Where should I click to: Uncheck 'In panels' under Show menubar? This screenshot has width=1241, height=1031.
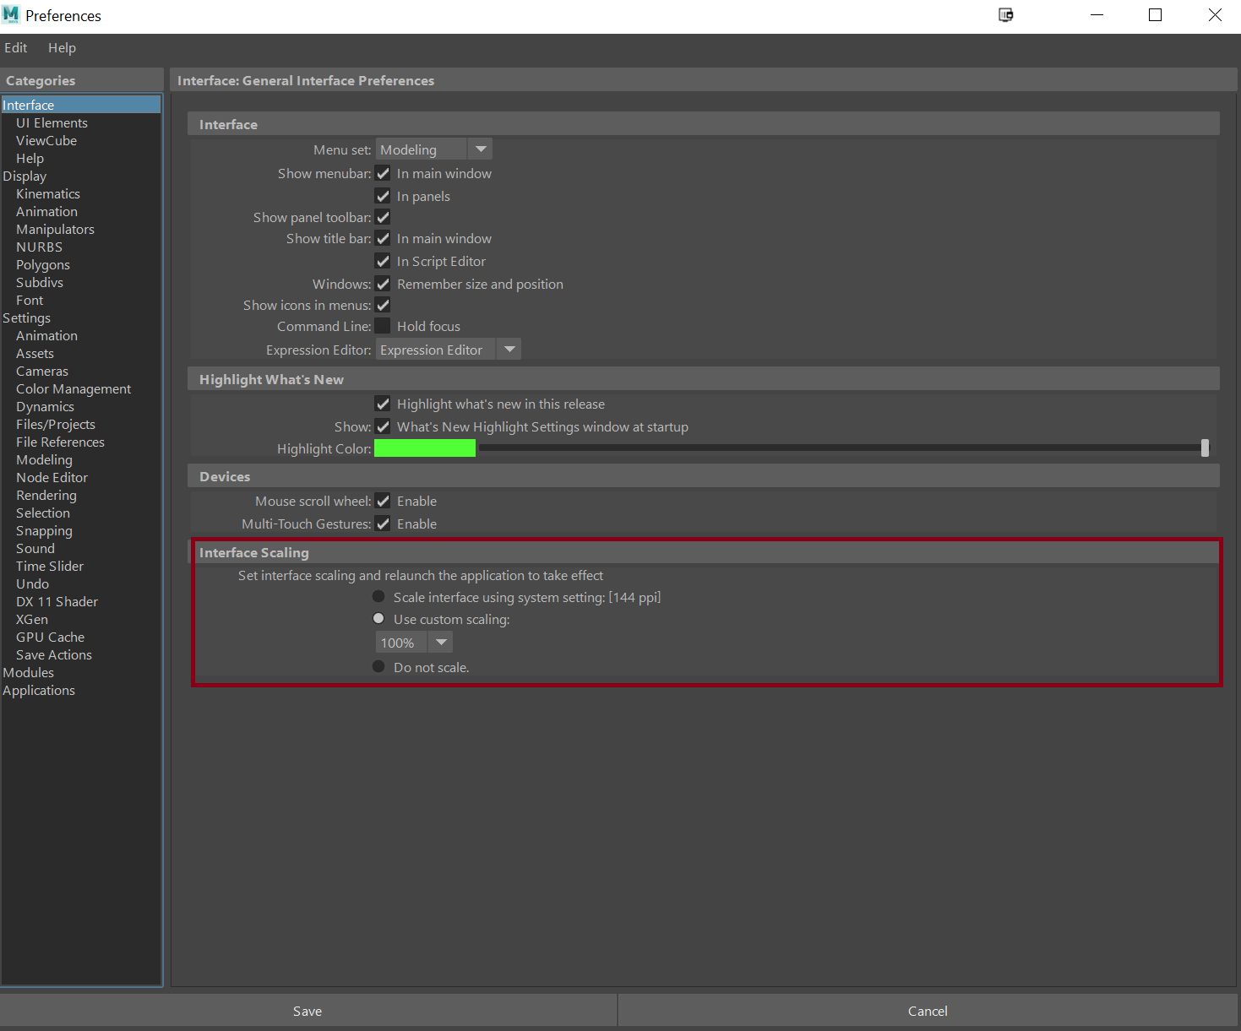tap(383, 196)
